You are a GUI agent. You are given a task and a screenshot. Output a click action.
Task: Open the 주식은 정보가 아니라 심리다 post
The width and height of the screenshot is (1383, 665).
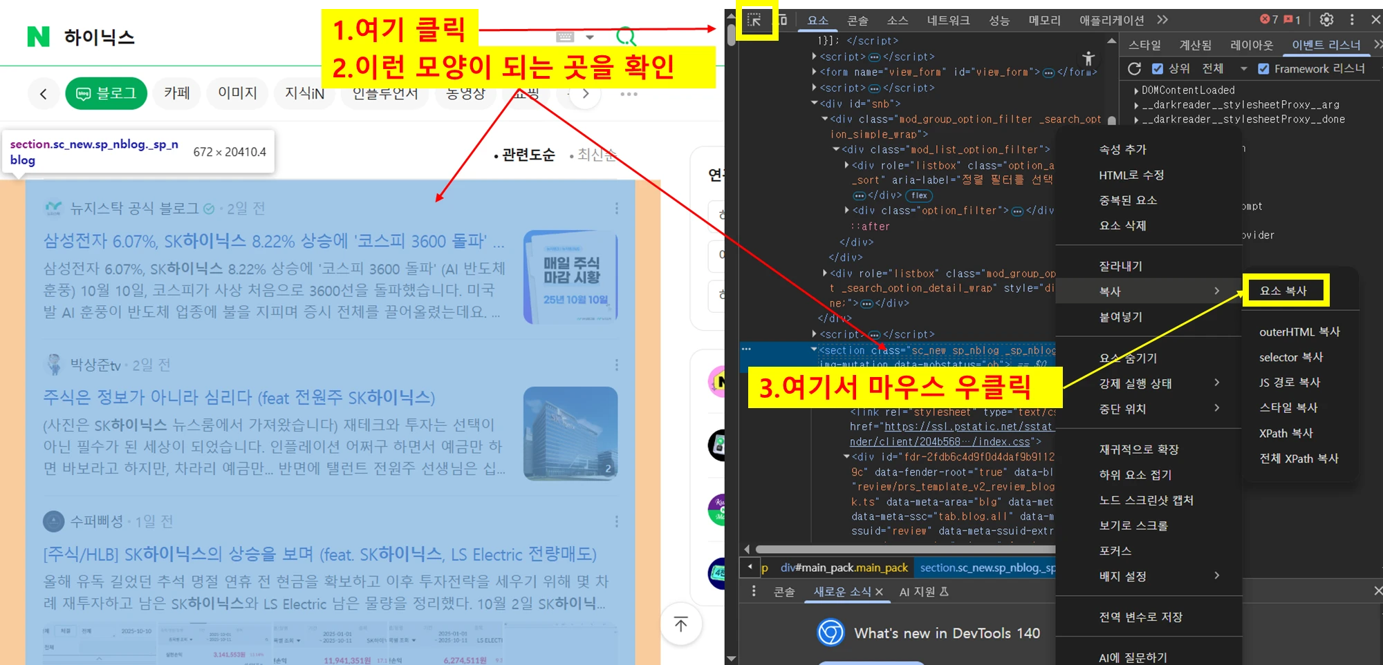click(x=239, y=397)
